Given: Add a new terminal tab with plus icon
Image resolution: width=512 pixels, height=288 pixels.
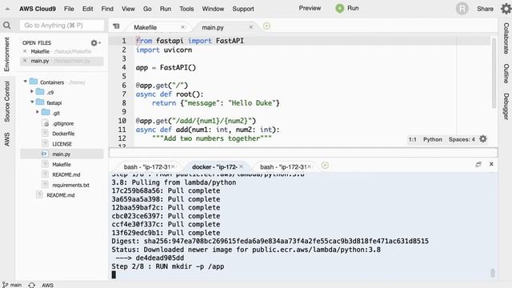Looking at the screenshot, I should [325, 166].
